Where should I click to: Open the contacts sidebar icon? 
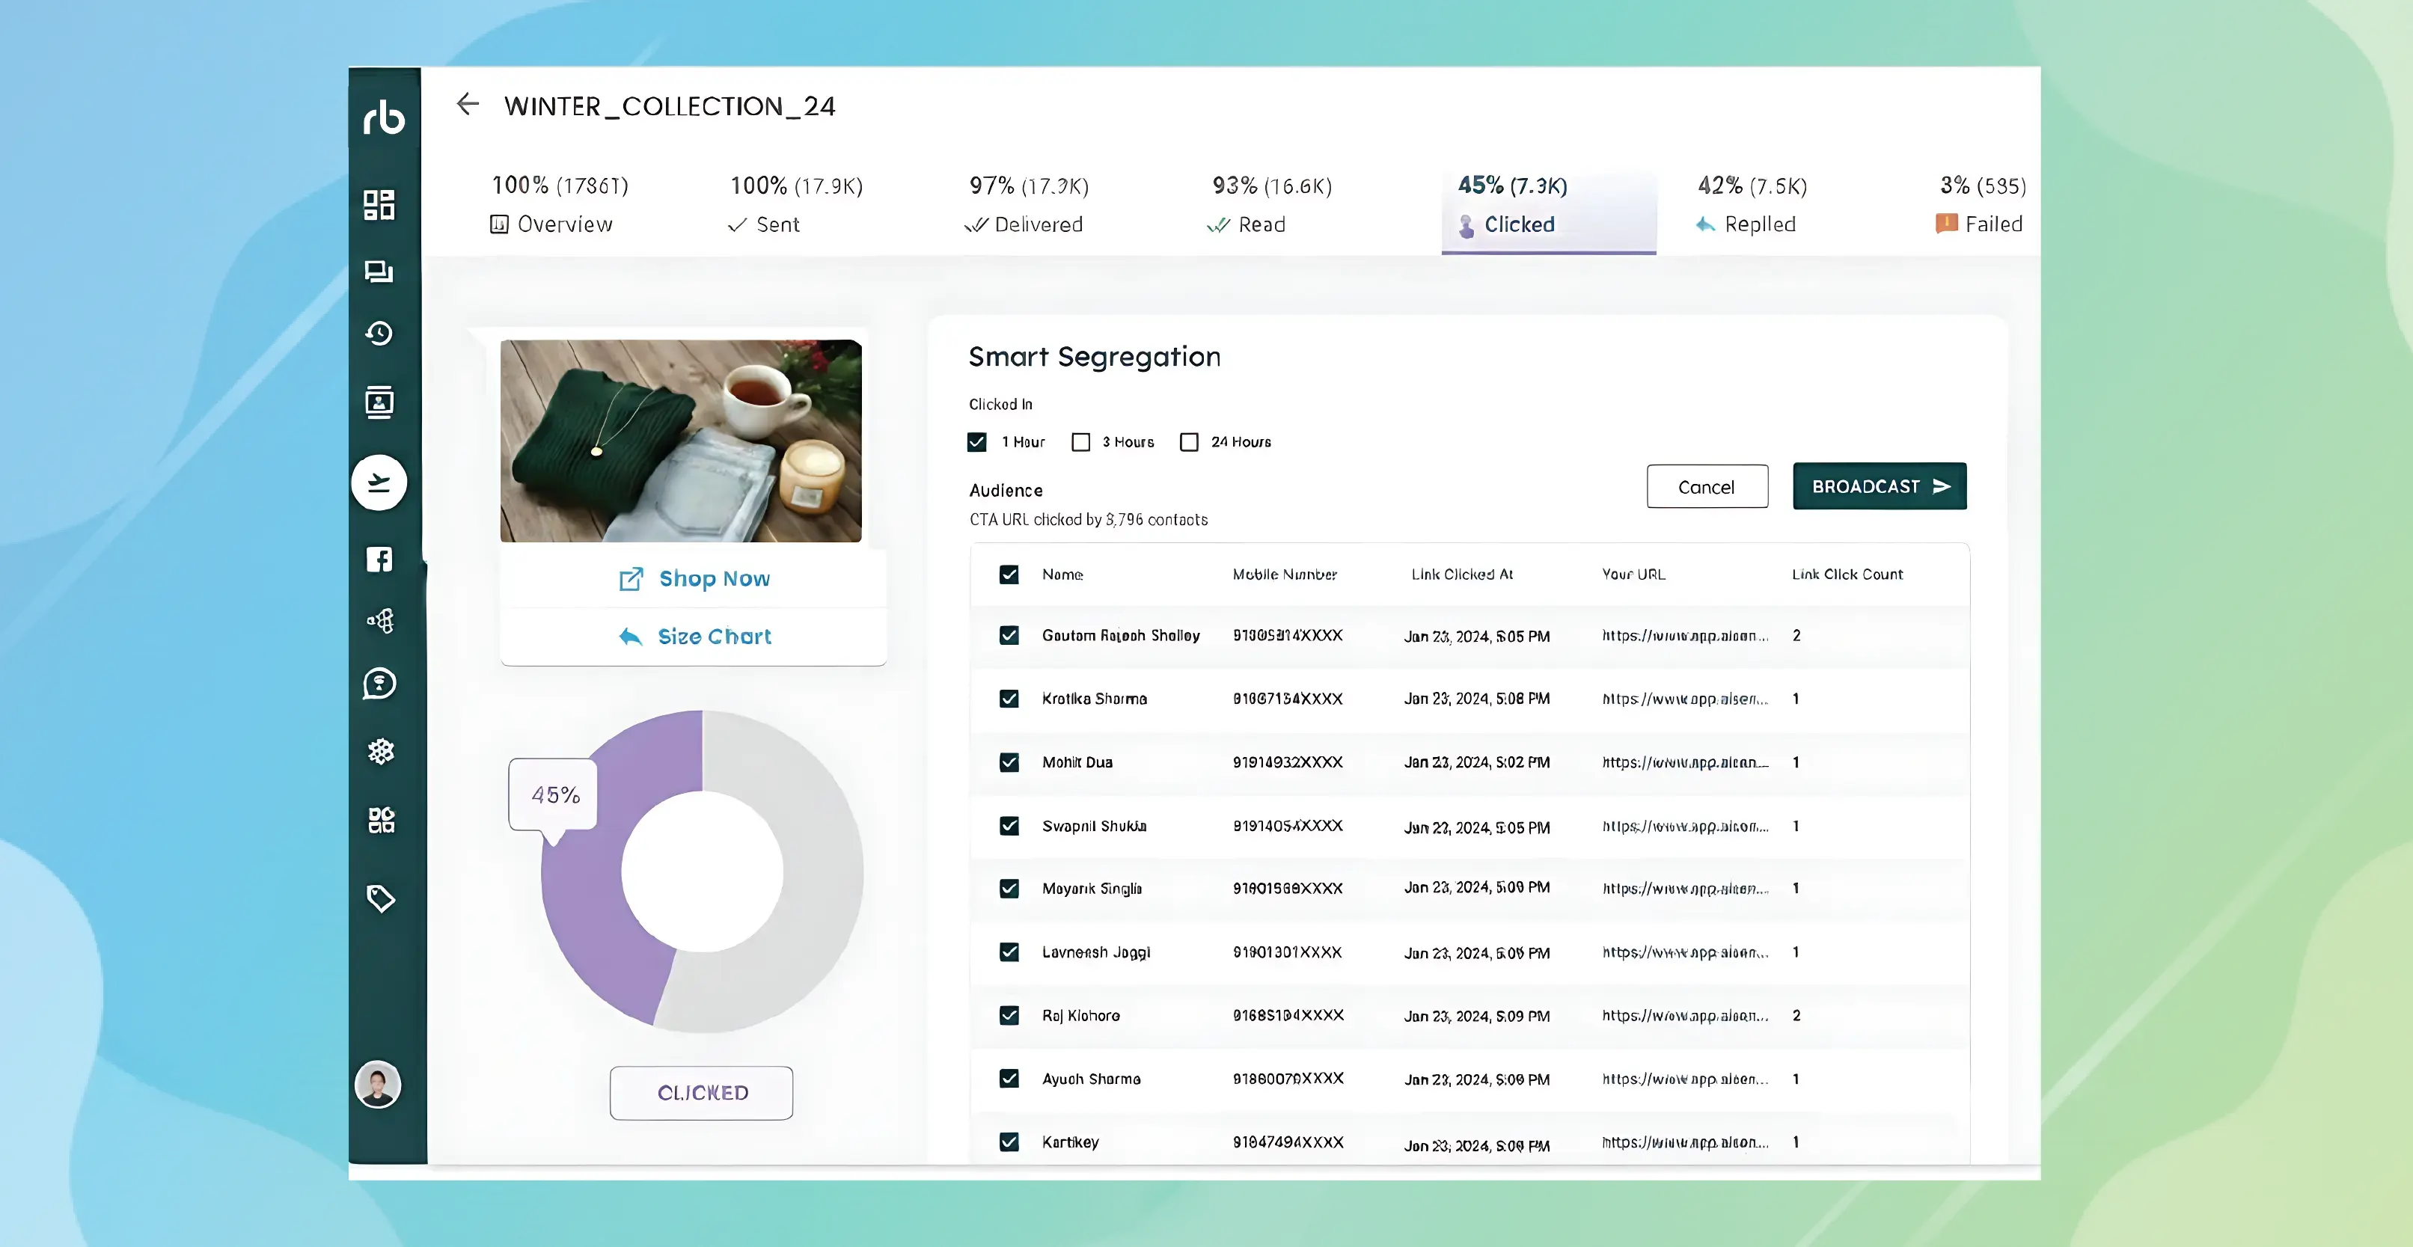[379, 402]
